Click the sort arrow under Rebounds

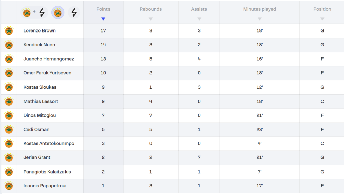coord(150,19)
